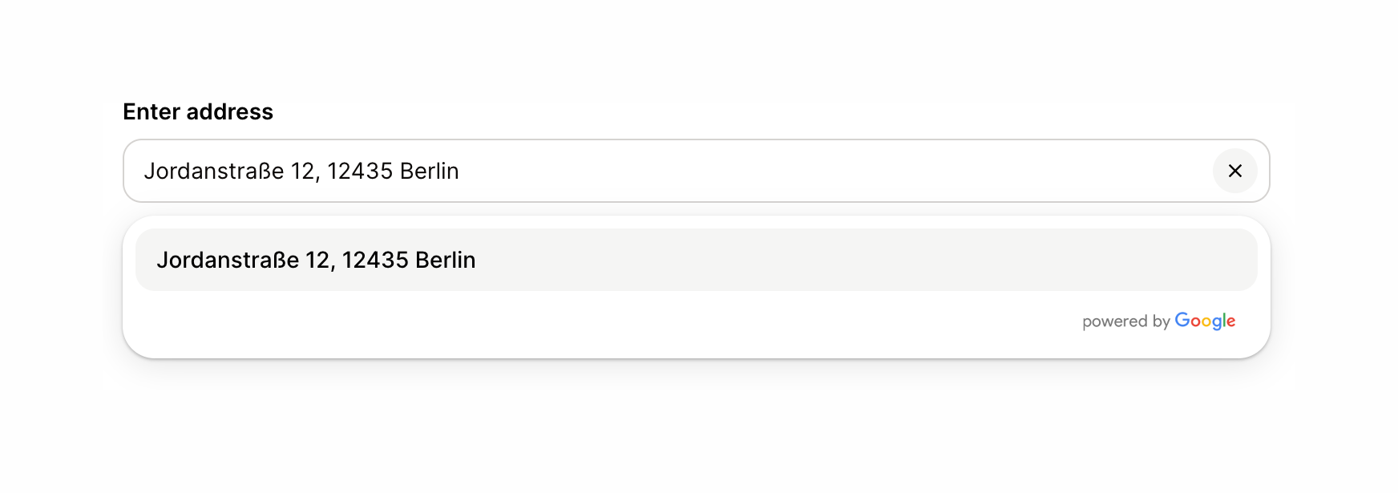Image resolution: width=1398 pixels, height=493 pixels.
Task: Select the Jordanstraße 12 suggestion
Action: pyautogui.click(x=315, y=260)
